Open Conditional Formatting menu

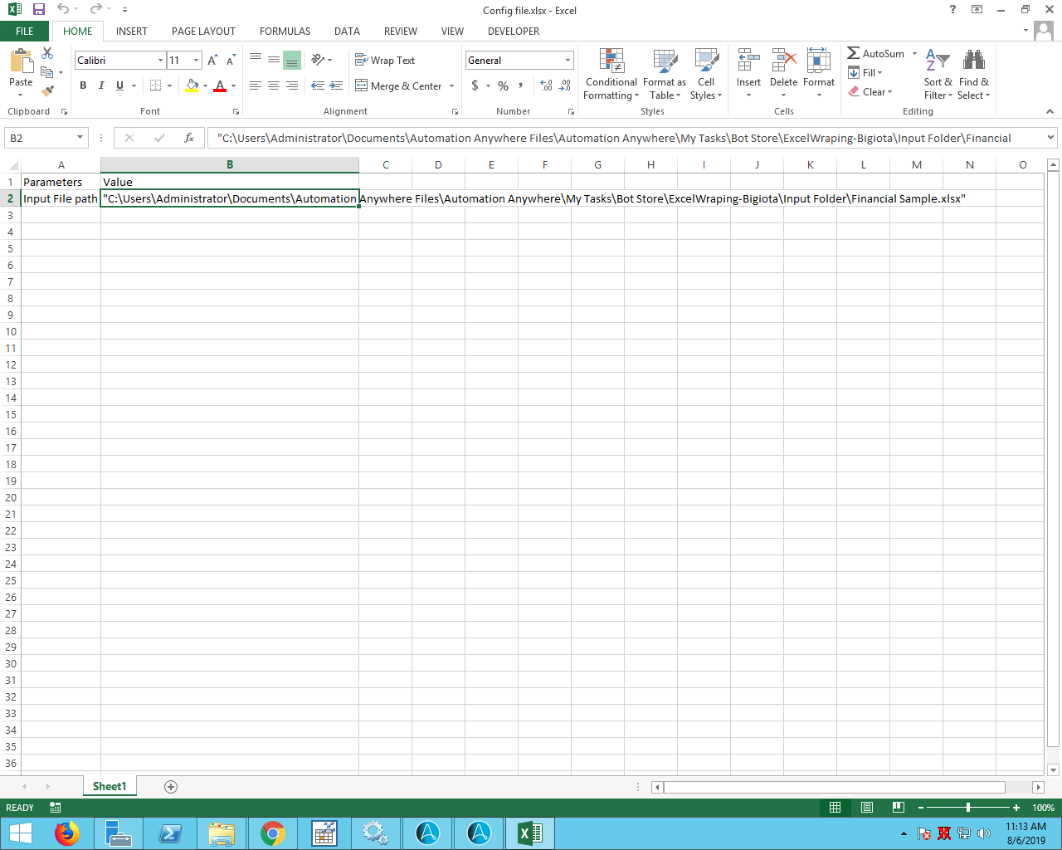point(611,74)
